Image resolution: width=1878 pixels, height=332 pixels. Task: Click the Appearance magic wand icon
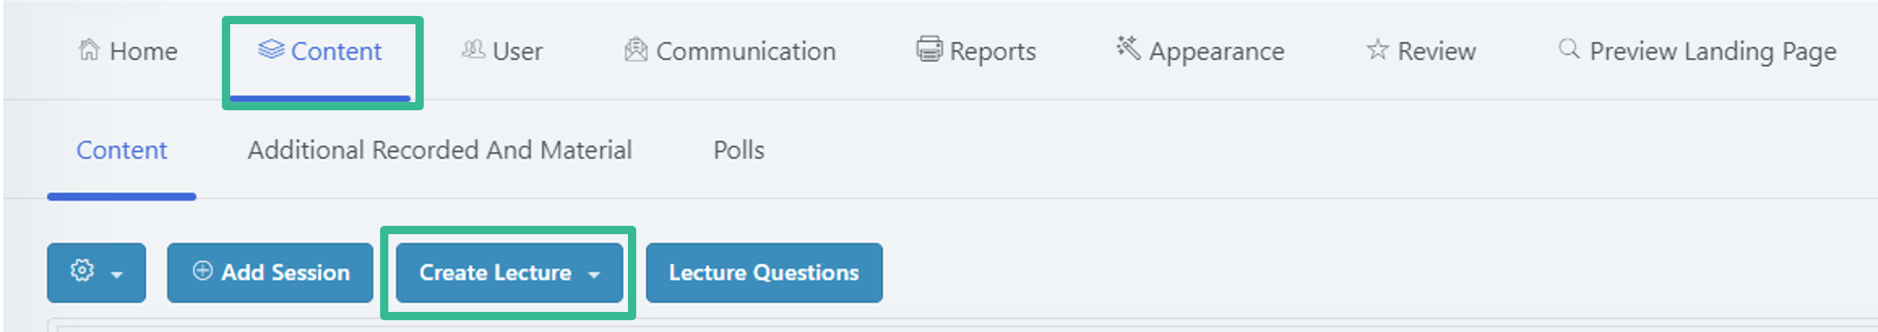click(1128, 48)
